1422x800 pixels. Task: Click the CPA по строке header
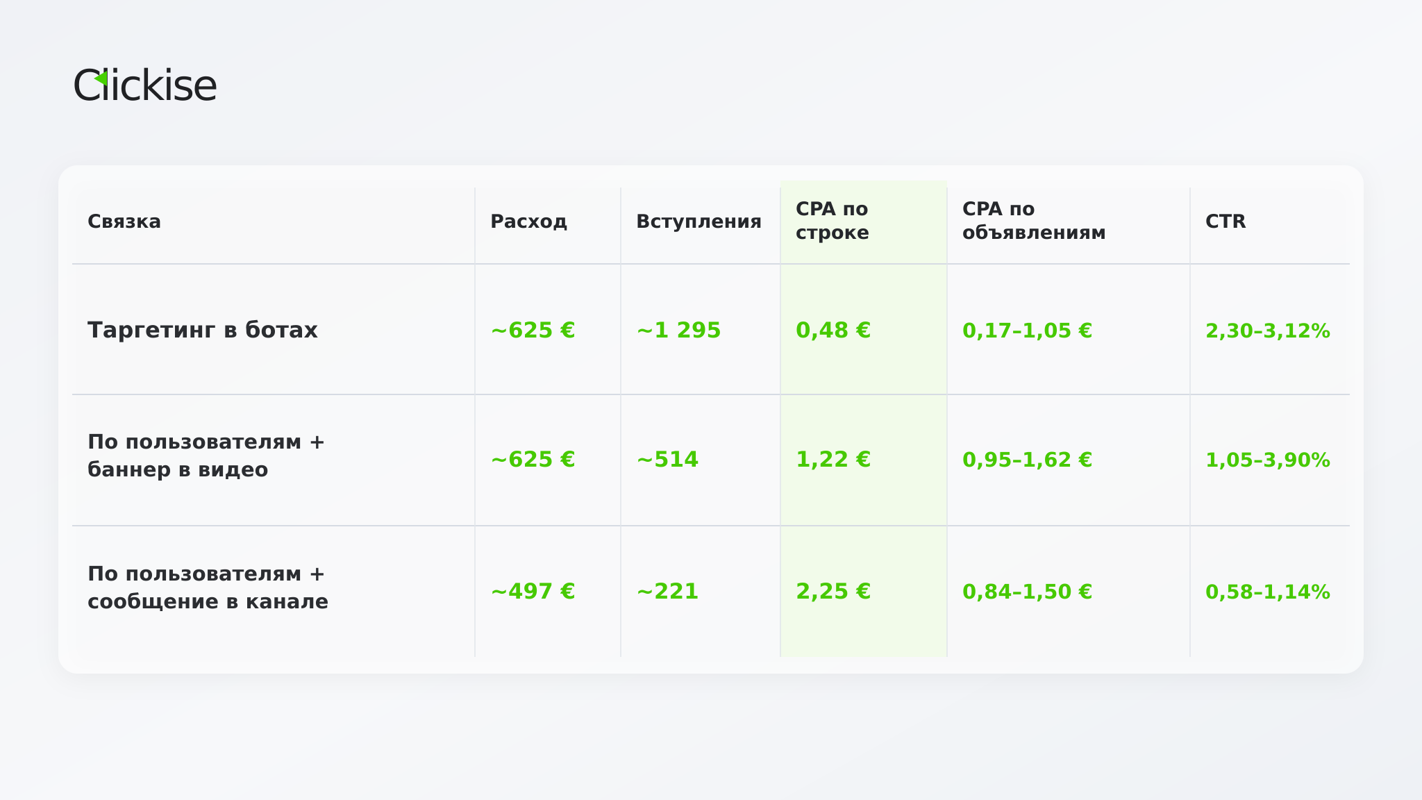tap(833, 221)
